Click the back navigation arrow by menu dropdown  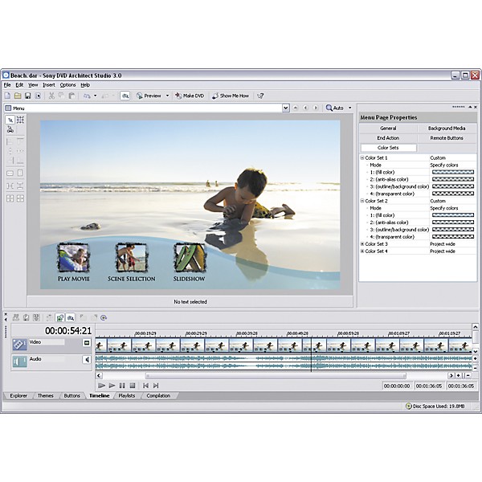[305, 108]
